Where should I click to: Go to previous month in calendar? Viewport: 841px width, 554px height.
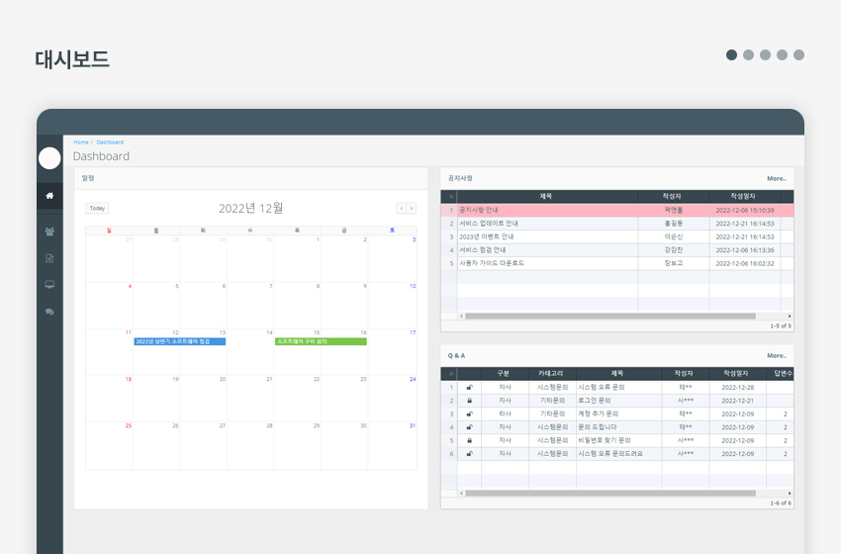click(401, 209)
